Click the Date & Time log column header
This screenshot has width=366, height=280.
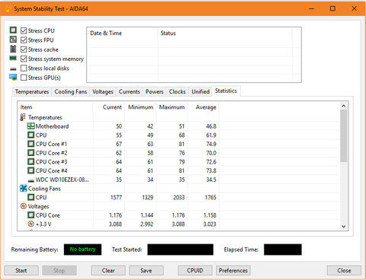tap(123, 33)
